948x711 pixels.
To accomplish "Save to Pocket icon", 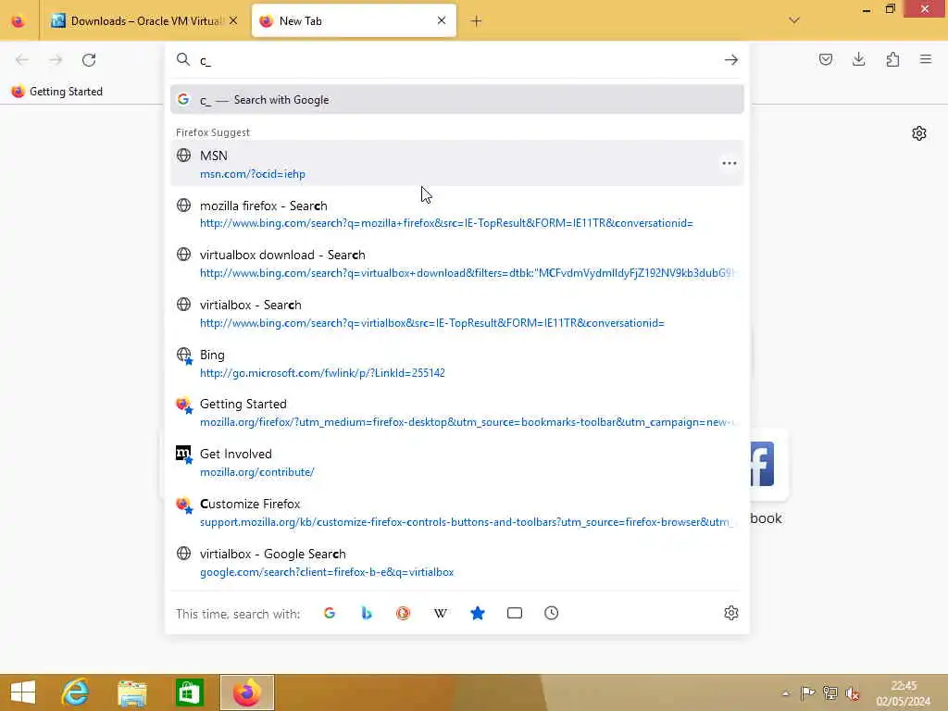I will (x=825, y=59).
